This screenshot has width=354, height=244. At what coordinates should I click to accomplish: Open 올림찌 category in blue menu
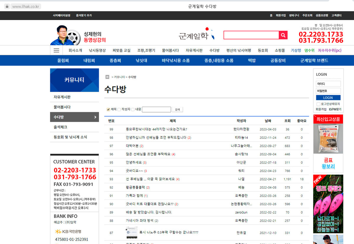click(x=63, y=60)
